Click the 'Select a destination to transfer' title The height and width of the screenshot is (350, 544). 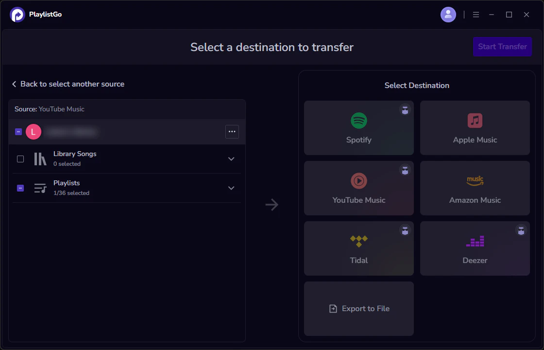[x=272, y=47]
